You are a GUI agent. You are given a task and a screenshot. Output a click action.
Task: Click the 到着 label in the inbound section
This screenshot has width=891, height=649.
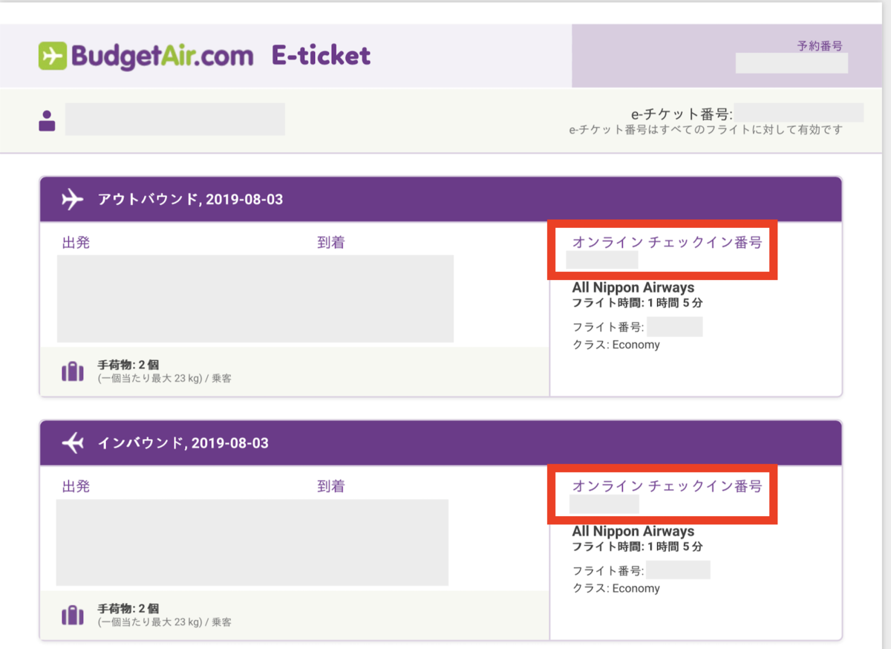330,486
